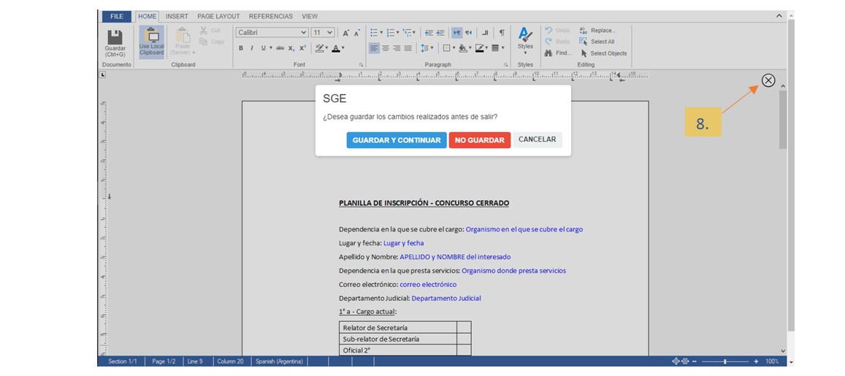Toggle Use Local Clipboard

point(152,40)
